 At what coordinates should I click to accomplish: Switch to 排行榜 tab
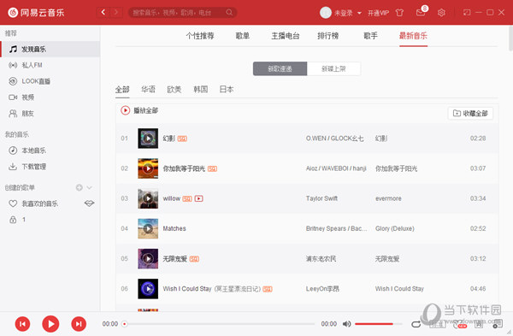coord(327,36)
